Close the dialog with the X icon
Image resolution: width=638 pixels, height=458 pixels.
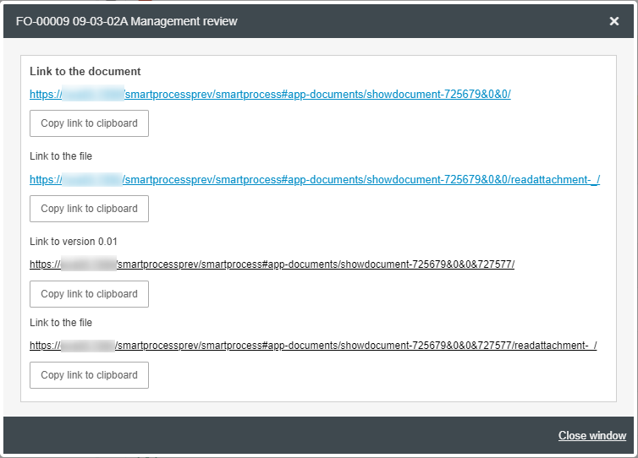(x=614, y=21)
